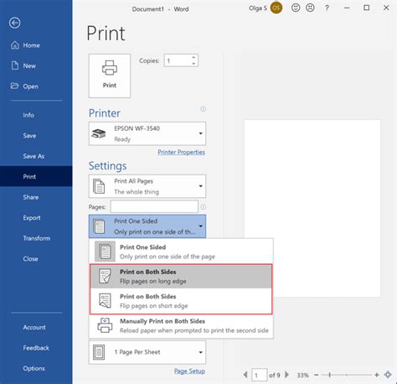The width and height of the screenshot is (397, 384).
Task: Click the print preview page thumbnail
Action: [x=312, y=209]
